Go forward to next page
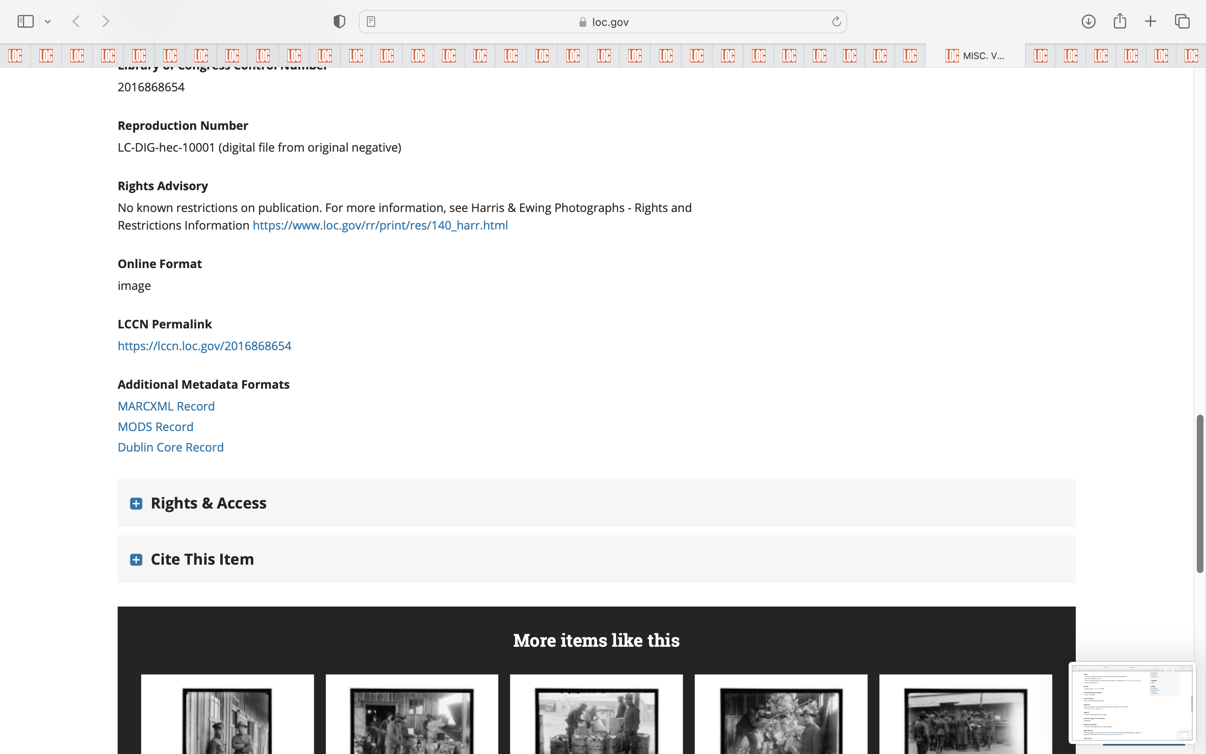The width and height of the screenshot is (1206, 754). 106,21
